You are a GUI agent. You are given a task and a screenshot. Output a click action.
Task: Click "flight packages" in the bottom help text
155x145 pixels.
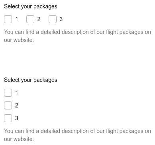click(x=125, y=131)
